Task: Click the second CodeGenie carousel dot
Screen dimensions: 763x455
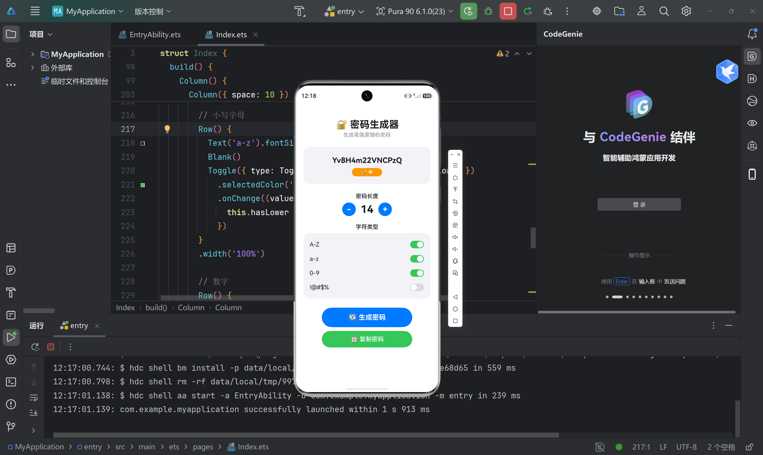Action: [x=617, y=297]
